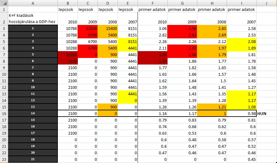Click cell with value 0.45 in row 23
The width and height of the screenshot is (277, 163).
click(x=242, y=160)
